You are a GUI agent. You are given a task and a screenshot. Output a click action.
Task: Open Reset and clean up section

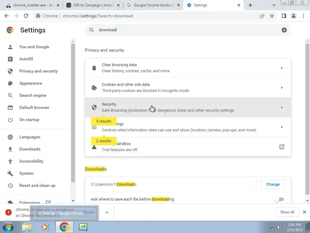(x=37, y=185)
